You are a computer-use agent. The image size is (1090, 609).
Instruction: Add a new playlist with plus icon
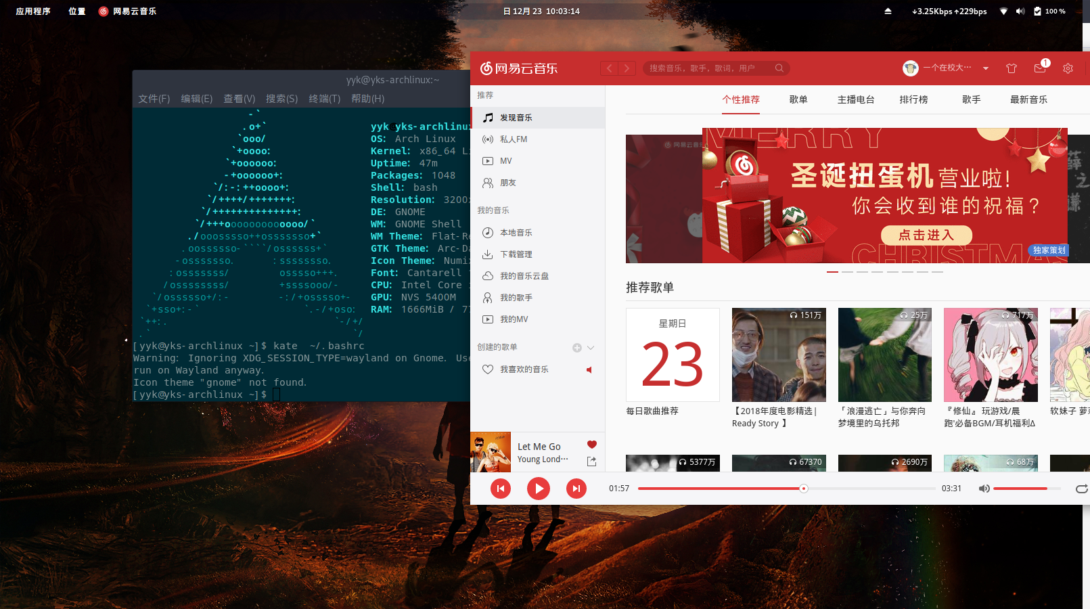click(x=577, y=348)
